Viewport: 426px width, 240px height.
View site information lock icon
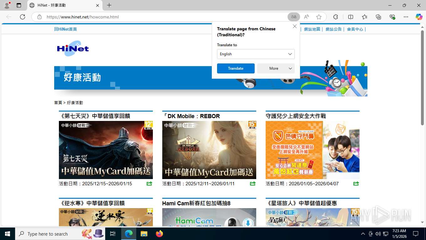coord(39,17)
